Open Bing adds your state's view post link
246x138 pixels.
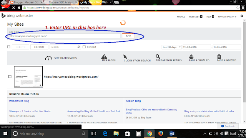[x=209, y=111]
